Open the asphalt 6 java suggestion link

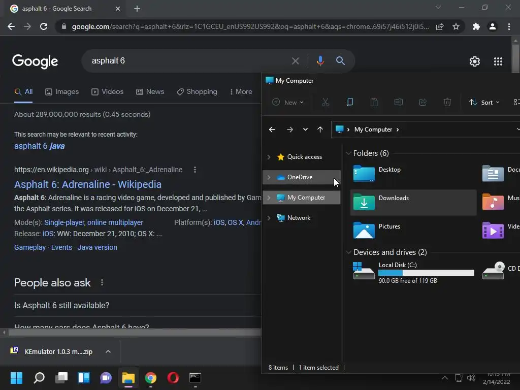[x=40, y=146]
